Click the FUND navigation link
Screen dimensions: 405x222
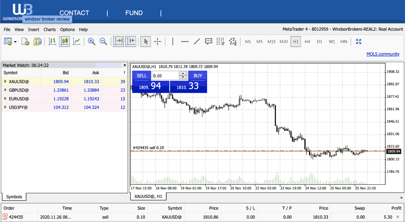pos(134,13)
